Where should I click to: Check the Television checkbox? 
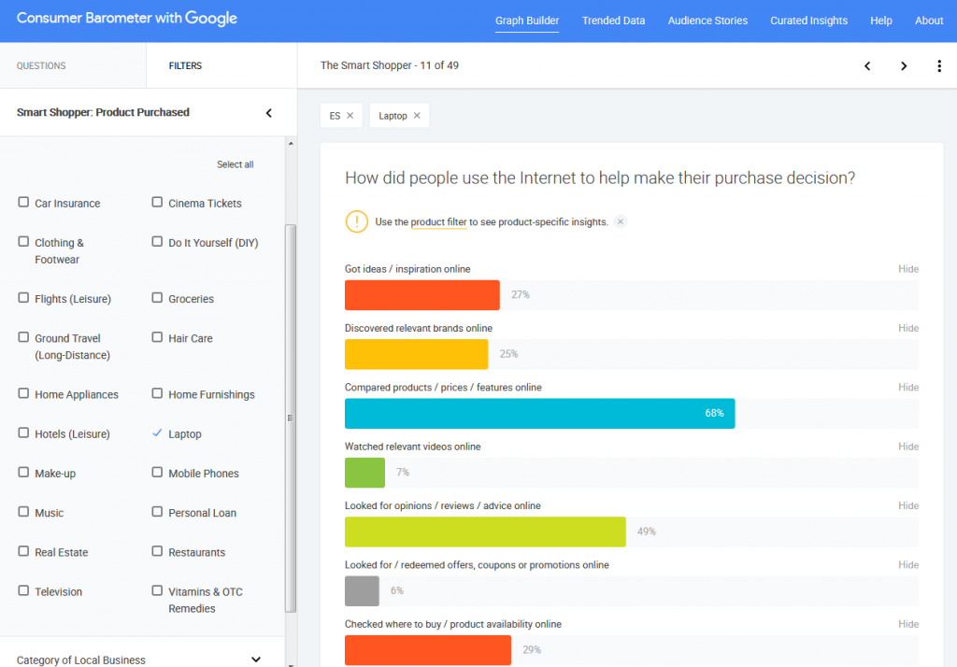click(x=23, y=590)
